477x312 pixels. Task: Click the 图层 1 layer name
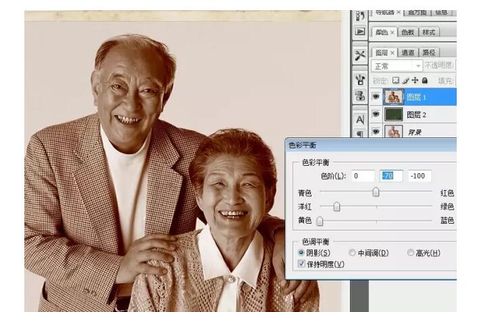click(416, 98)
